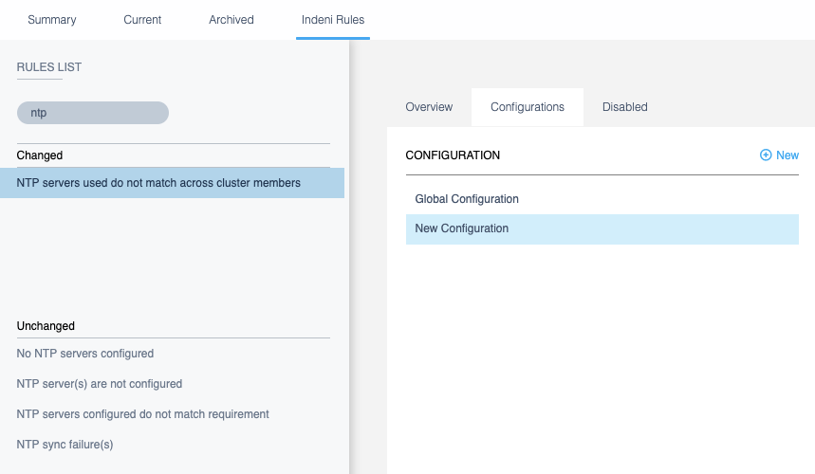Select "NTP server(s) are not configured" rule
Viewport: 815px width, 474px height.
(x=100, y=384)
